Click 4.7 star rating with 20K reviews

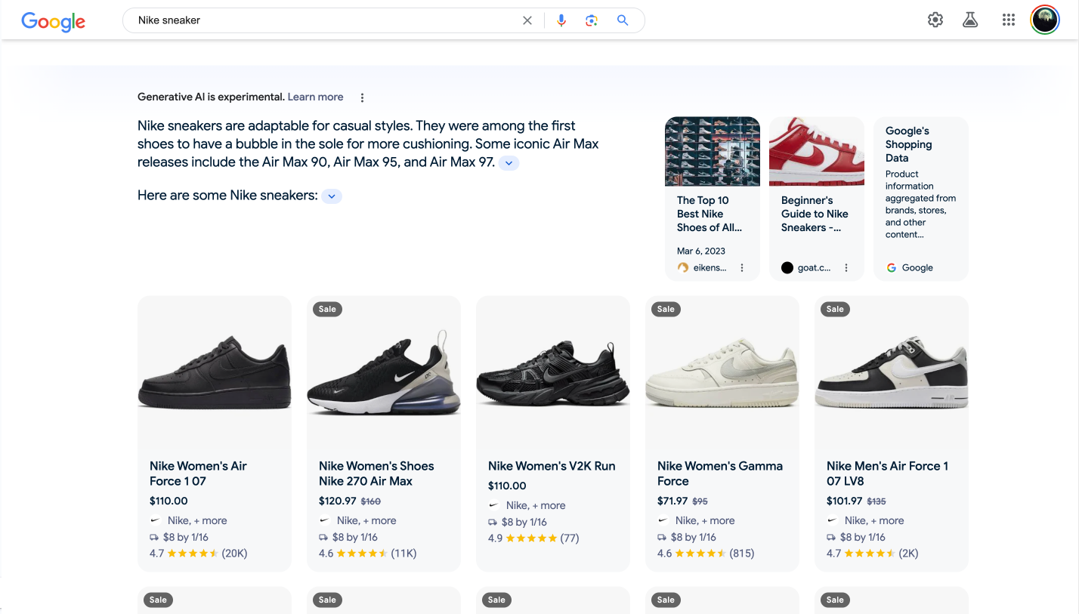[199, 554]
